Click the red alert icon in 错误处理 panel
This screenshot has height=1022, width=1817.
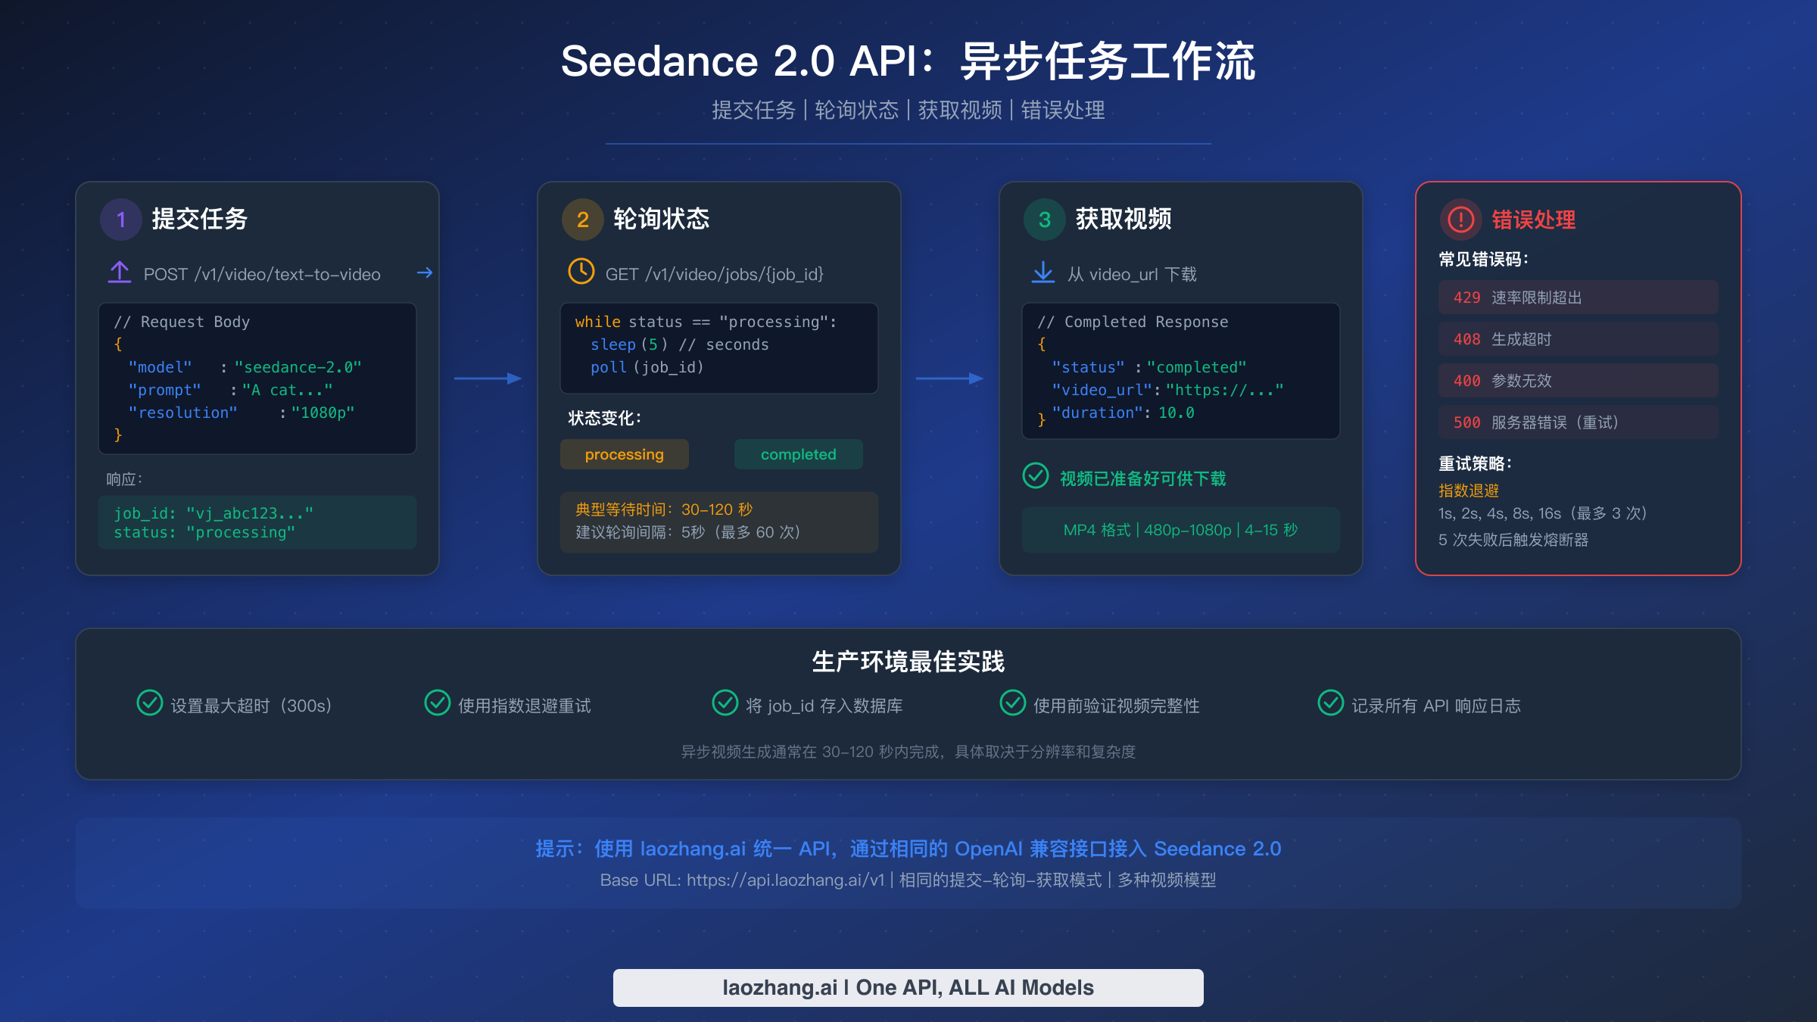click(1461, 220)
